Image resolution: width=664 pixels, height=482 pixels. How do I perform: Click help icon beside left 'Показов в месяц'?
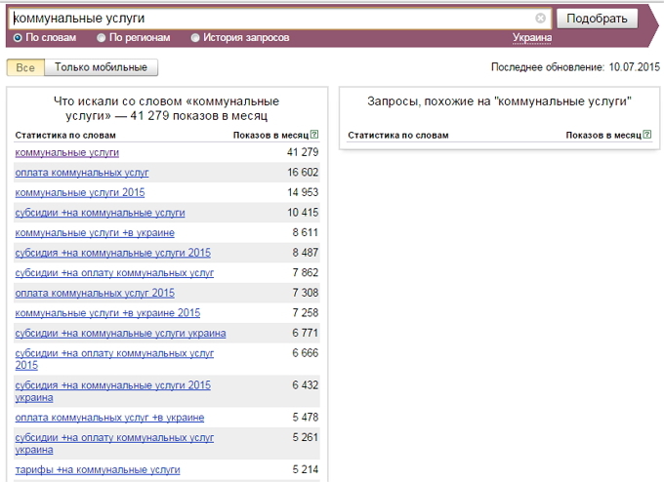pos(314,135)
